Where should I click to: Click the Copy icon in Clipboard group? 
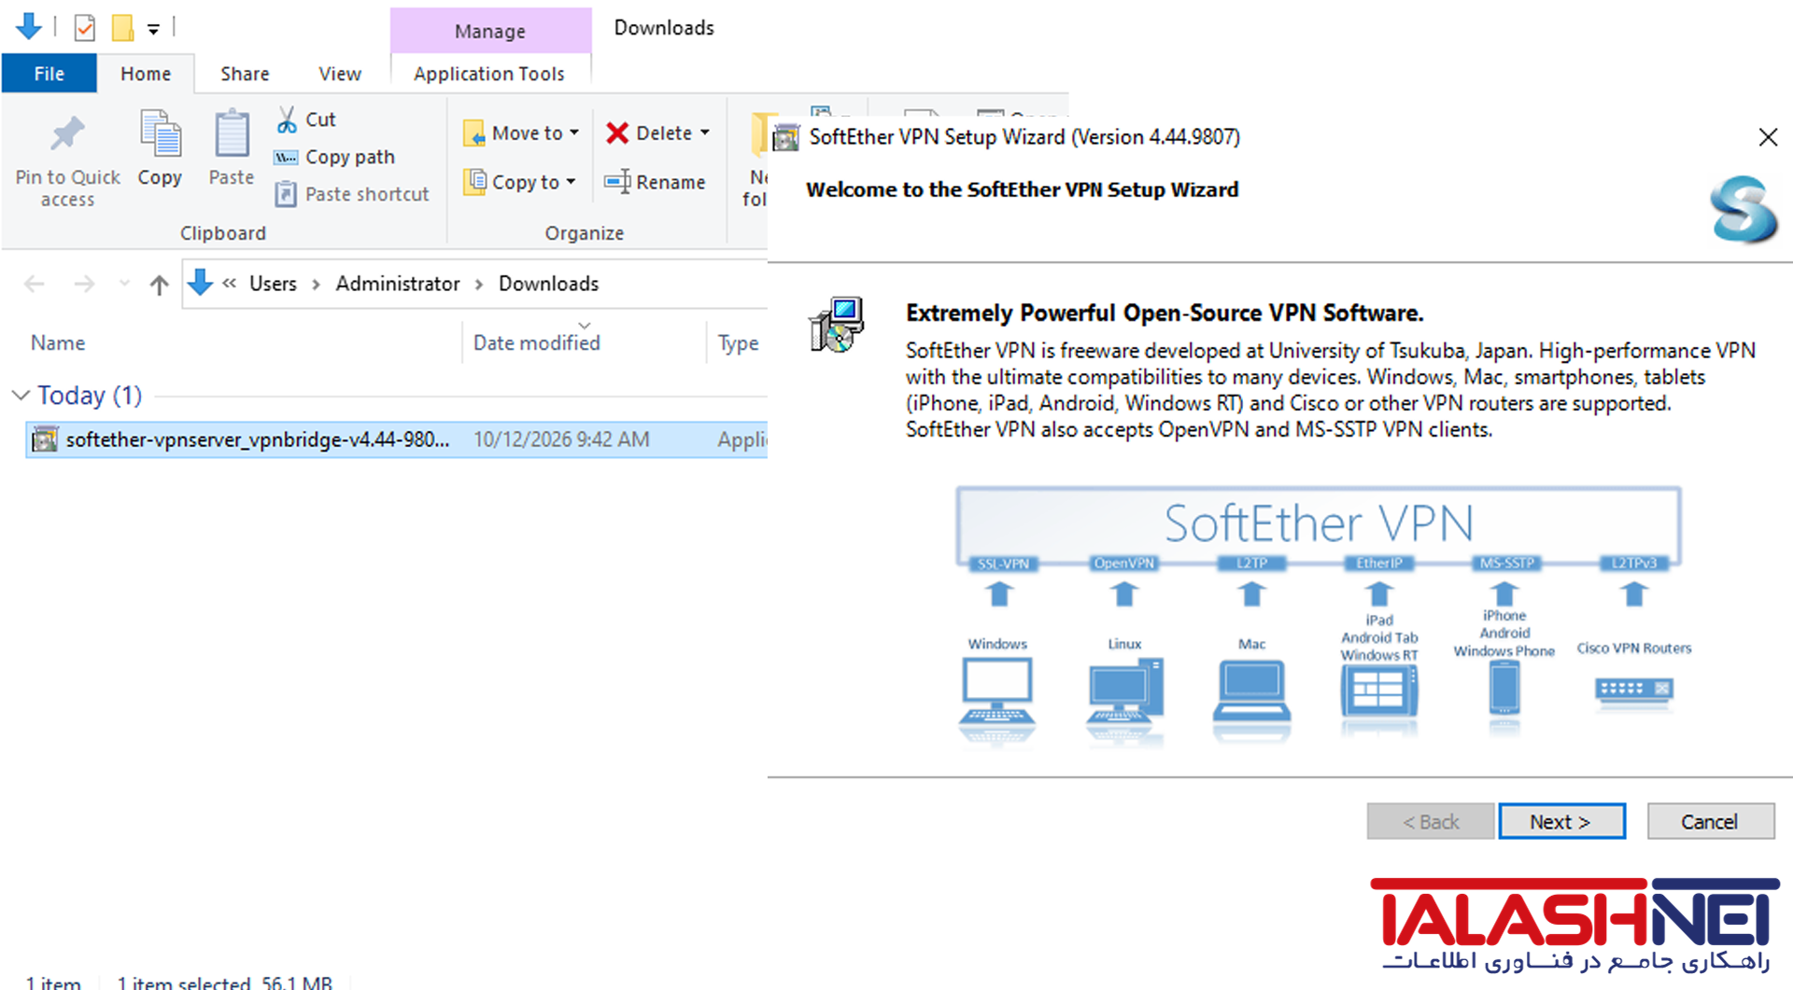coord(160,132)
